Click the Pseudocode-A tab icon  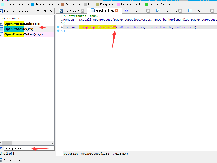coord(92,11)
